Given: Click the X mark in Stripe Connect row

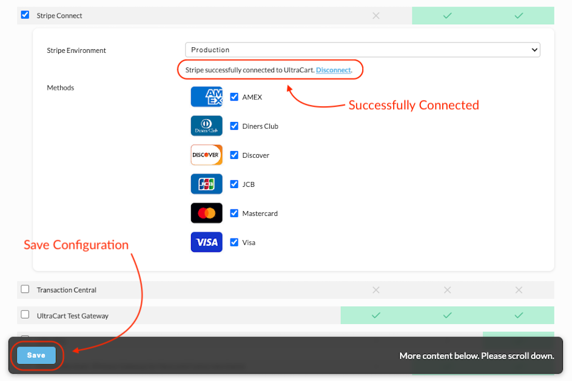Looking at the screenshot, I should (x=375, y=16).
